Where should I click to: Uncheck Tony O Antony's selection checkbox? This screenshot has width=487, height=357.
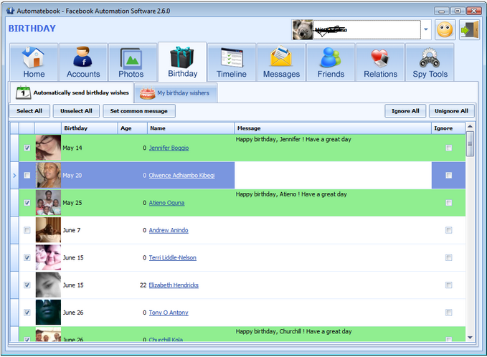click(x=27, y=313)
